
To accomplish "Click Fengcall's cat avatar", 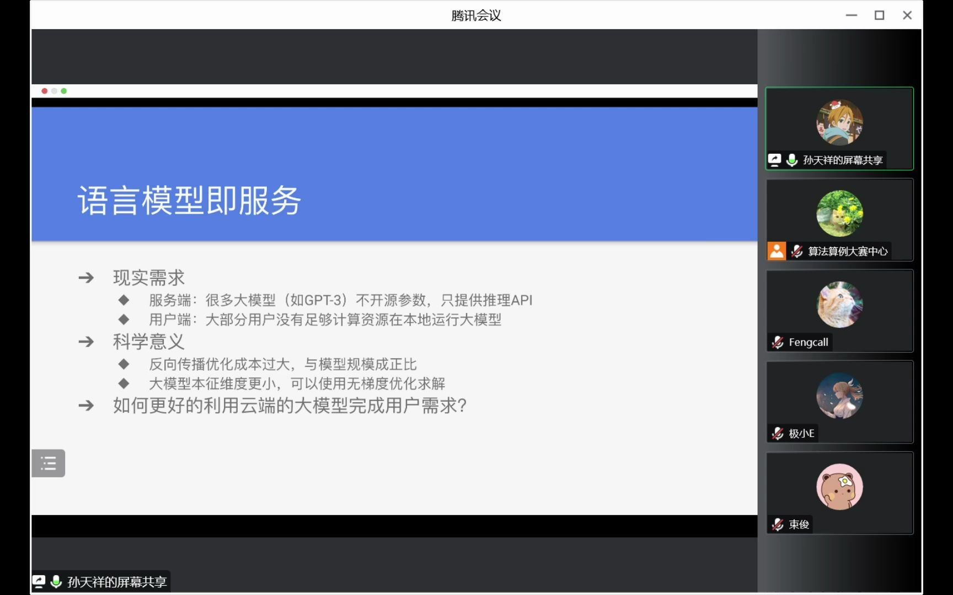I will 839,305.
